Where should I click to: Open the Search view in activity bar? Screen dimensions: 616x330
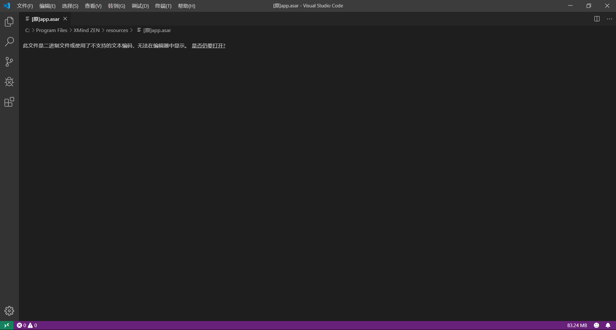9,41
